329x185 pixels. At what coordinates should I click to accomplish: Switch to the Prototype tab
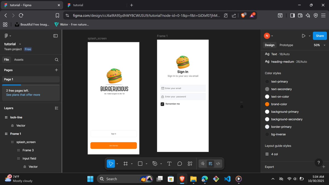(286, 45)
